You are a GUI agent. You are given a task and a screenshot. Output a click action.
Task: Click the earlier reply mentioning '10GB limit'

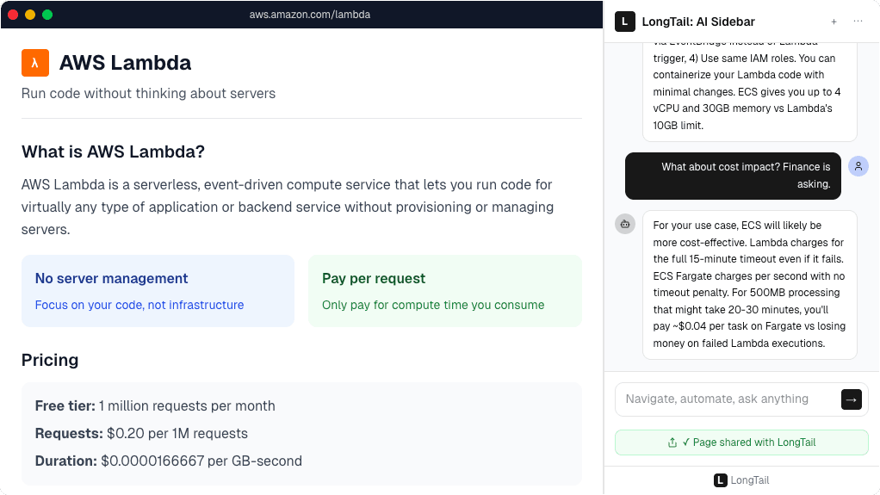coord(750,91)
